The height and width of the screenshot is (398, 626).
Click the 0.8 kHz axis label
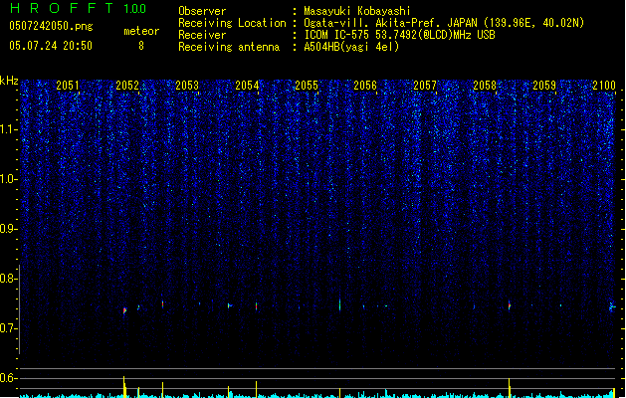pyautogui.click(x=9, y=279)
